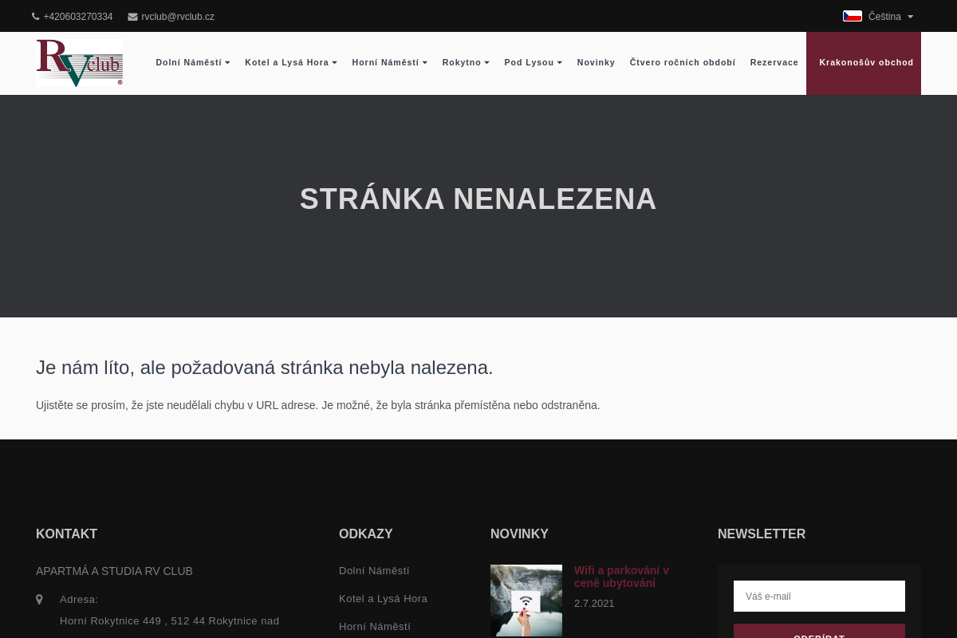The image size is (957, 638).
Task: Open footer link Dolní Náměstí
Action: pyautogui.click(x=374, y=571)
